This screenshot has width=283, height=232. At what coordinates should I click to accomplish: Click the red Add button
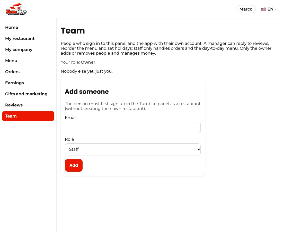coord(74,165)
